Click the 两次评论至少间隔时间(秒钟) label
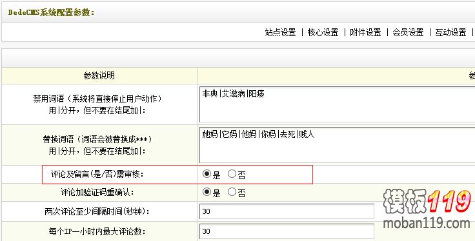Image resolution: width=475 pixels, height=241 pixels. [97, 211]
